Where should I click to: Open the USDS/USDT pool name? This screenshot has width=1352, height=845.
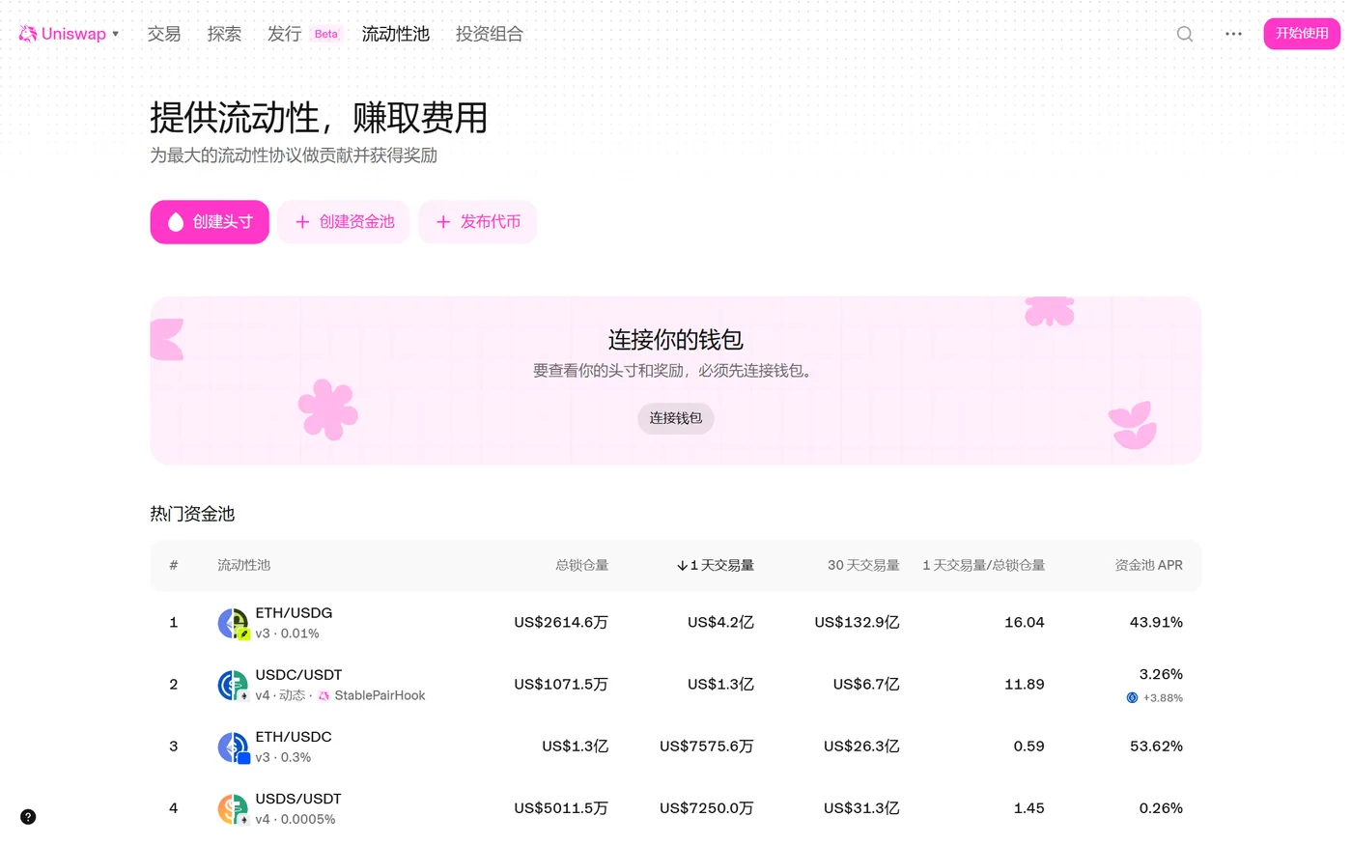298,799
